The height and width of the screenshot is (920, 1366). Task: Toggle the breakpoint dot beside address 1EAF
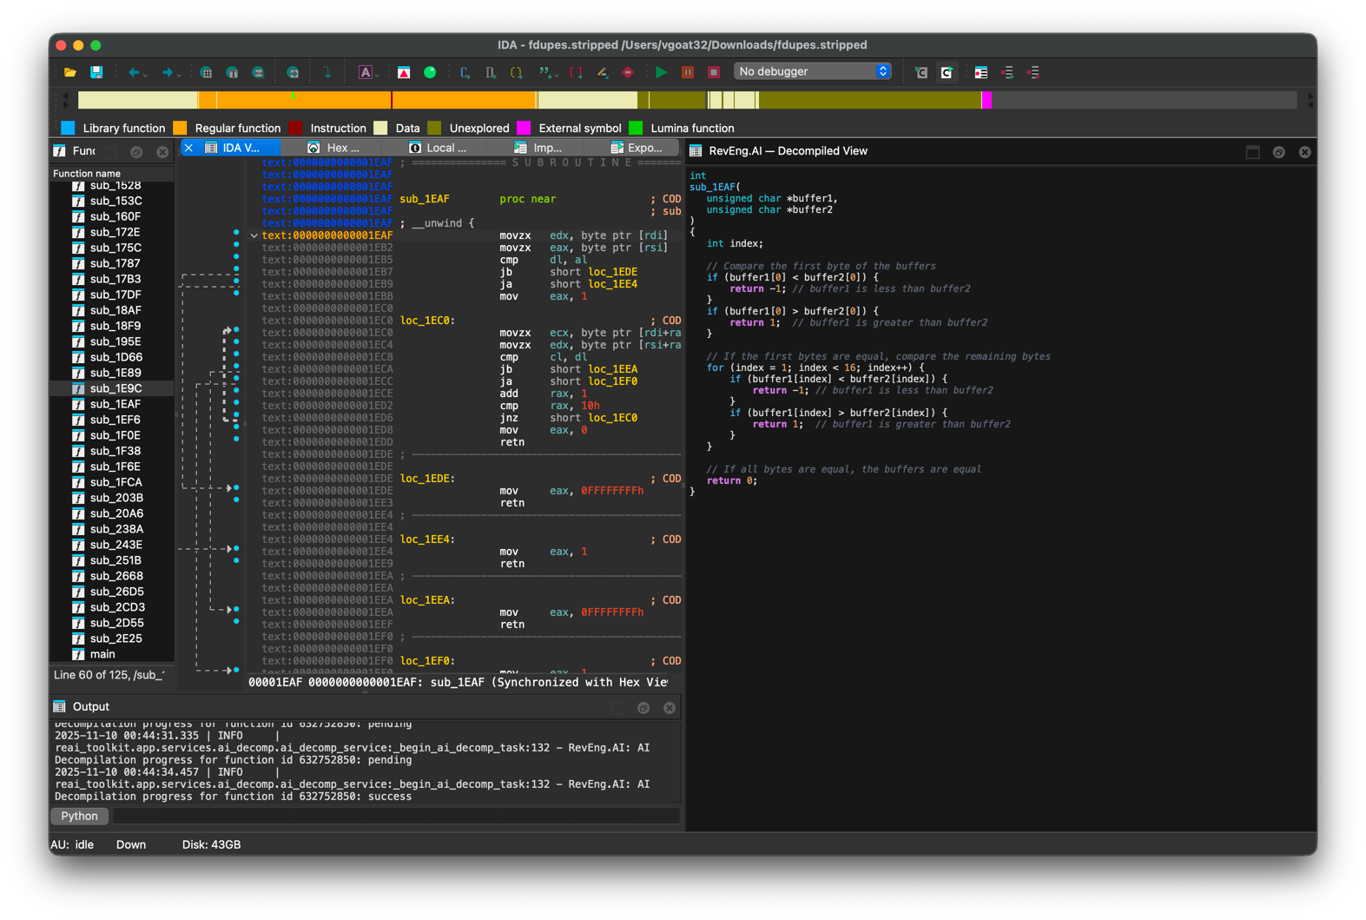point(236,233)
